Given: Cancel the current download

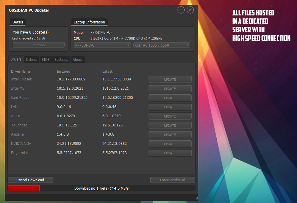Looking at the screenshot, I should (30, 180).
